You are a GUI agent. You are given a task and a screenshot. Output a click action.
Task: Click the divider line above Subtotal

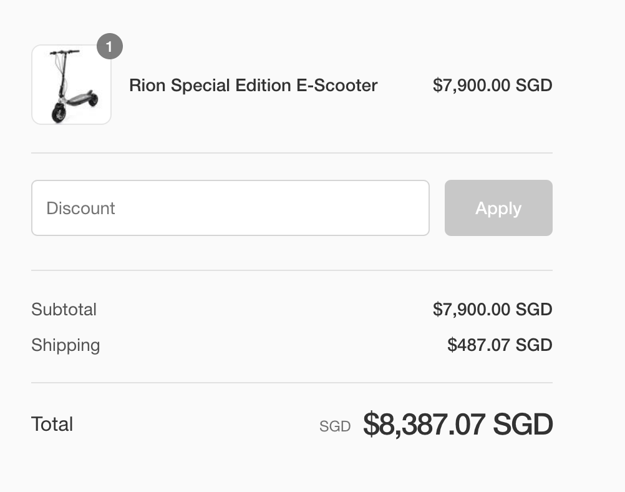click(x=292, y=270)
